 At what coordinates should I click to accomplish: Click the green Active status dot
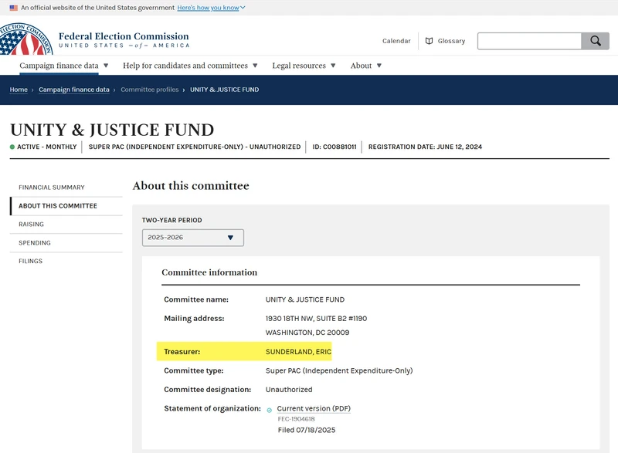pyautogui.click(x=12, y=147)
